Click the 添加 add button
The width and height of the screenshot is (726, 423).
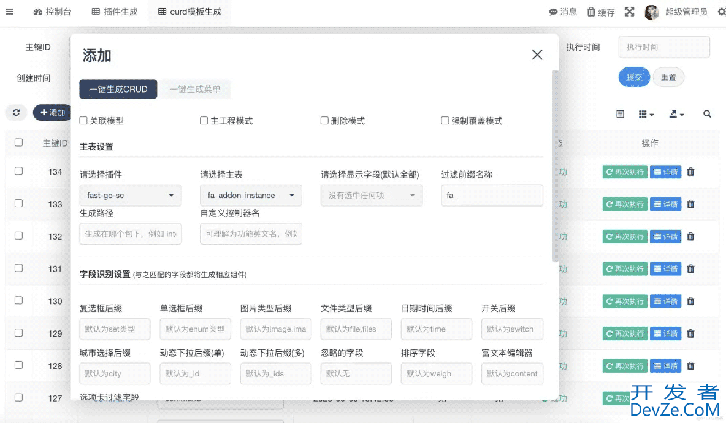pyautogui.click(x=52, y=112)
